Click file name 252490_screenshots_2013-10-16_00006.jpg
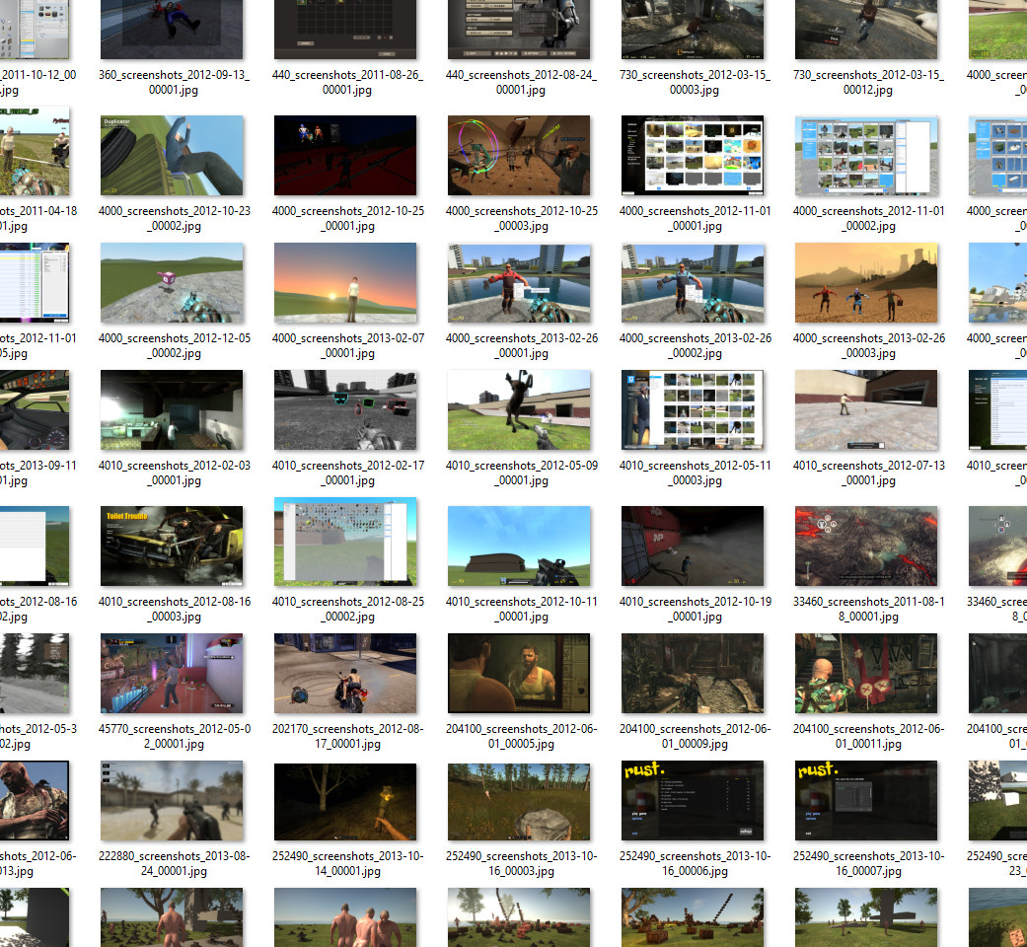Image resolution: width=1027 pixels, height=947 pixels. (x=695, y=863)
